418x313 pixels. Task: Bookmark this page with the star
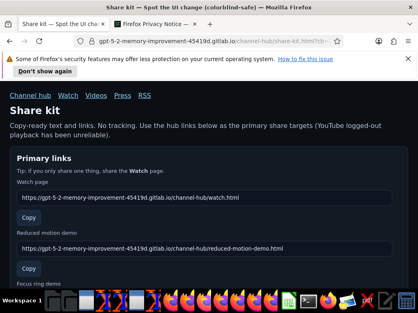[337, 41]
